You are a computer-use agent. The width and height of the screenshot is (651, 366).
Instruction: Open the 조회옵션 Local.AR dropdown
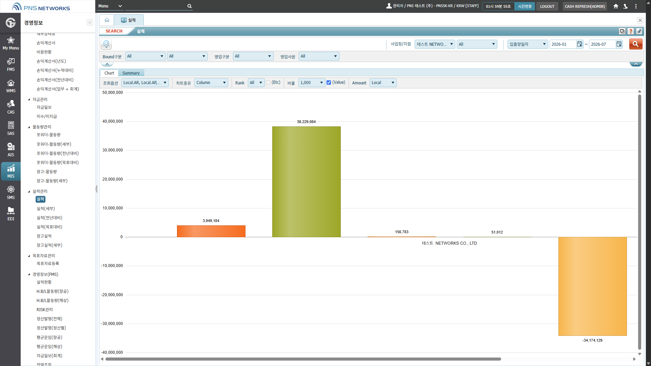pyautogui.click(x=145, y=83)
